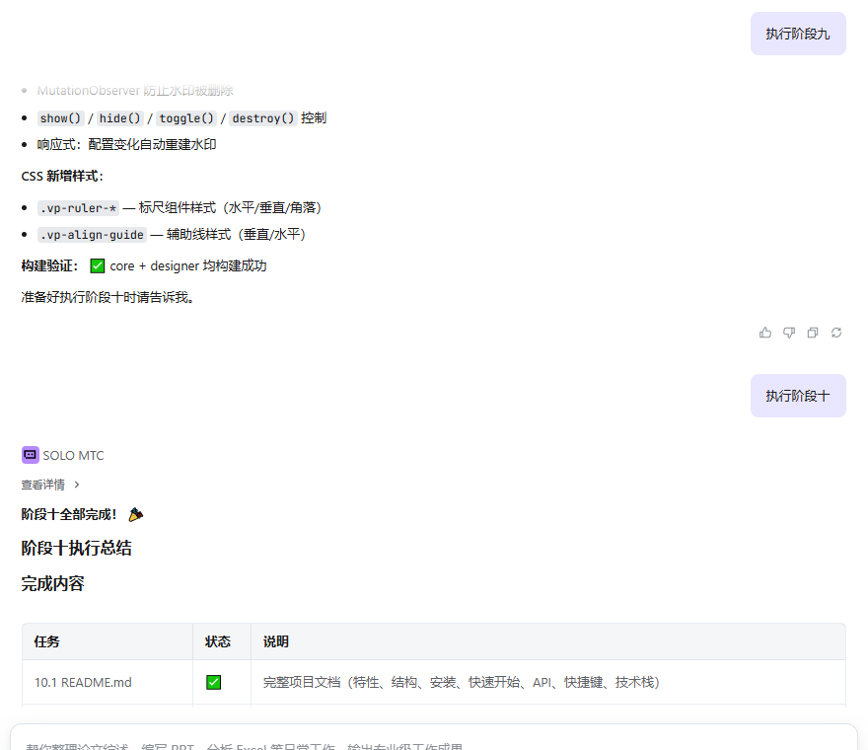868x750 pixels.
Task: Click the toggle() inline code chip
Action: point(186,118)
